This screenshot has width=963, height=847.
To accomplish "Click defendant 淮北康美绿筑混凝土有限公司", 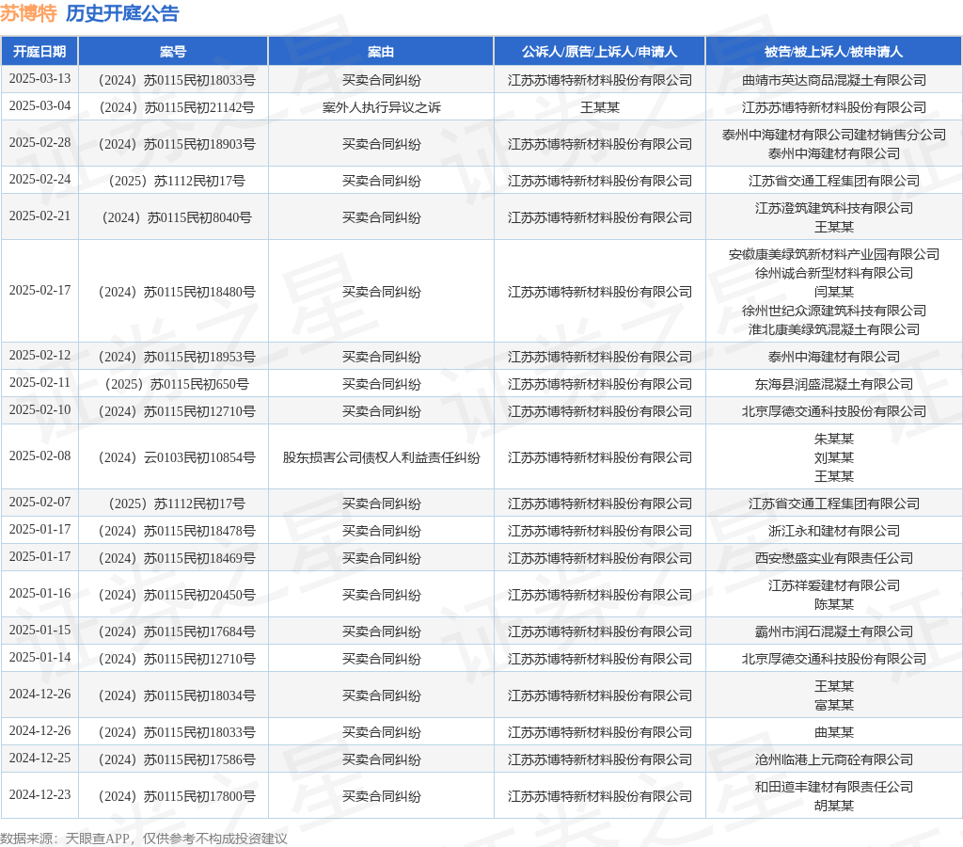I will tap(834, 329).
